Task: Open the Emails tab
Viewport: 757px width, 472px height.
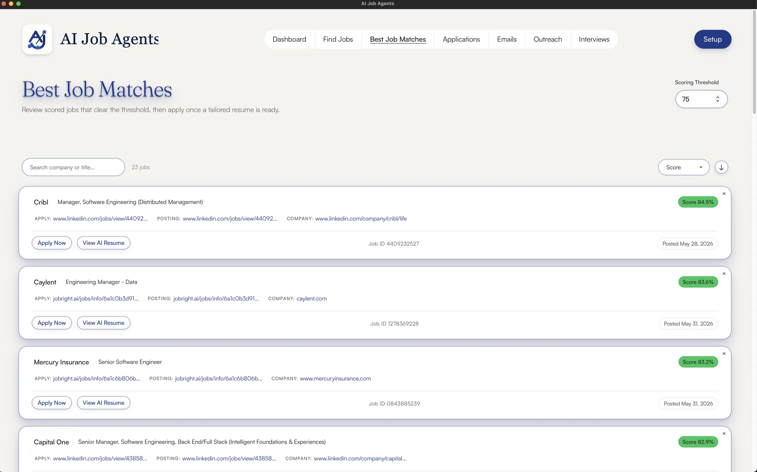Action: (507, 39)
